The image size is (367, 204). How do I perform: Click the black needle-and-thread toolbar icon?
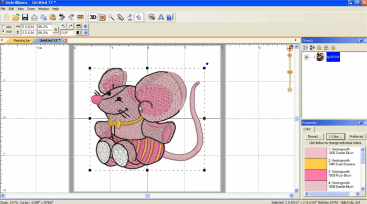click(62, 17)
